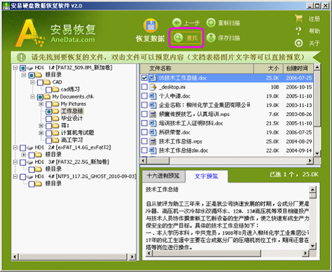Open 注册 via the shopping cart icon
The image size is (332, 272).
coord(299,19)
